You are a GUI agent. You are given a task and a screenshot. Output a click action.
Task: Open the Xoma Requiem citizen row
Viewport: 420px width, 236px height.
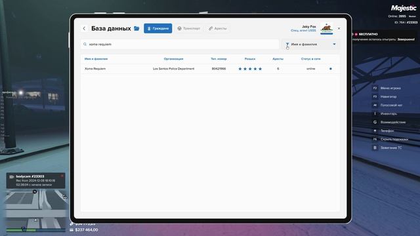[210, 69]
